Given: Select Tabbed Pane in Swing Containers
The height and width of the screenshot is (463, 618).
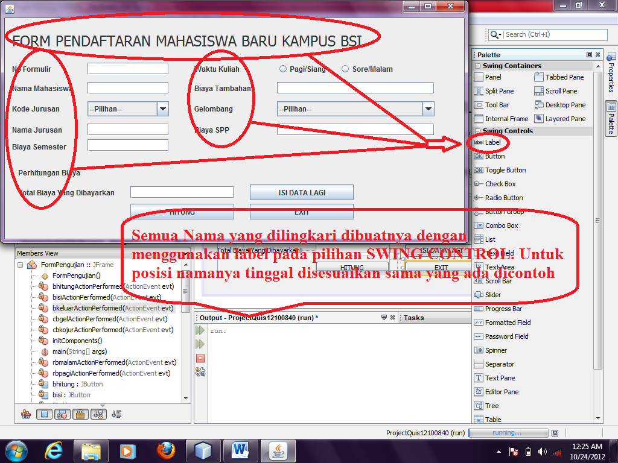Looking at the screenshot, I should tap(561, 77).
